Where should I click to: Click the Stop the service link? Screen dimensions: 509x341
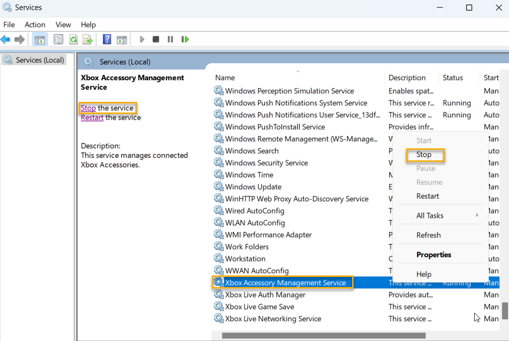click(88, 108)
